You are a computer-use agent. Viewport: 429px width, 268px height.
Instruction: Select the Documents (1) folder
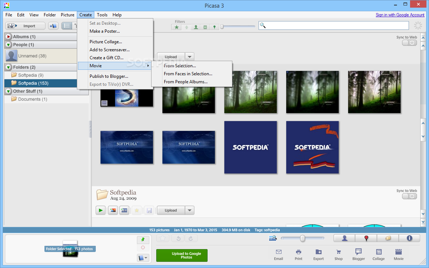pos(47,99)
